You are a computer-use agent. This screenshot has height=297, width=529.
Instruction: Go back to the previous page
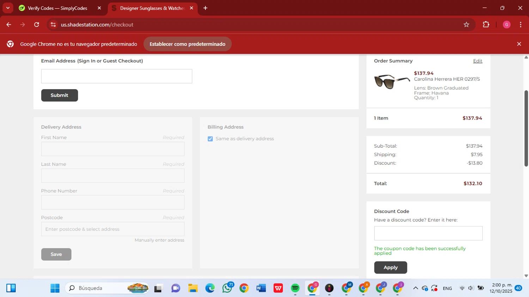point(9,25)
